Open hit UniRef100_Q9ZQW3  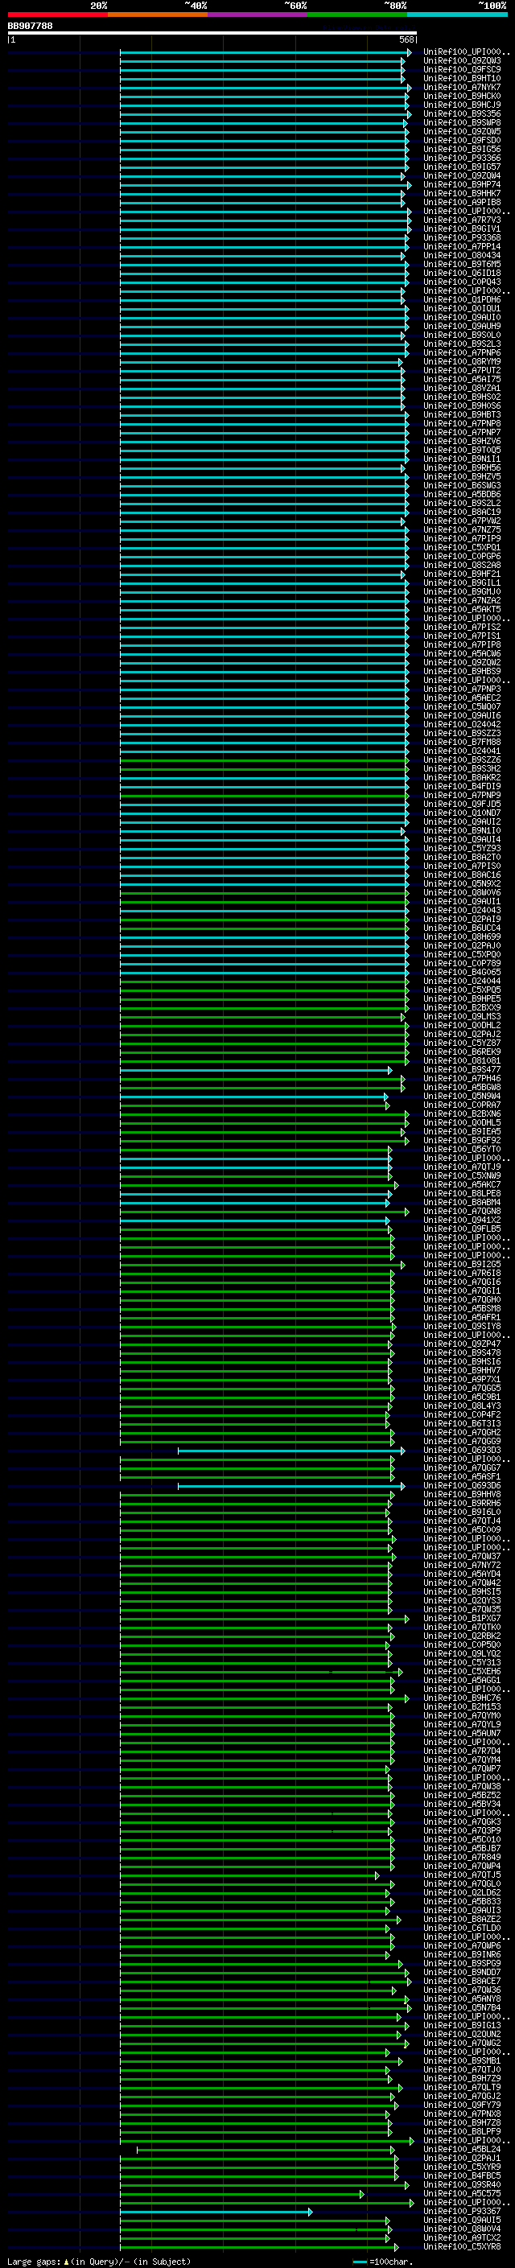point(462,61)
